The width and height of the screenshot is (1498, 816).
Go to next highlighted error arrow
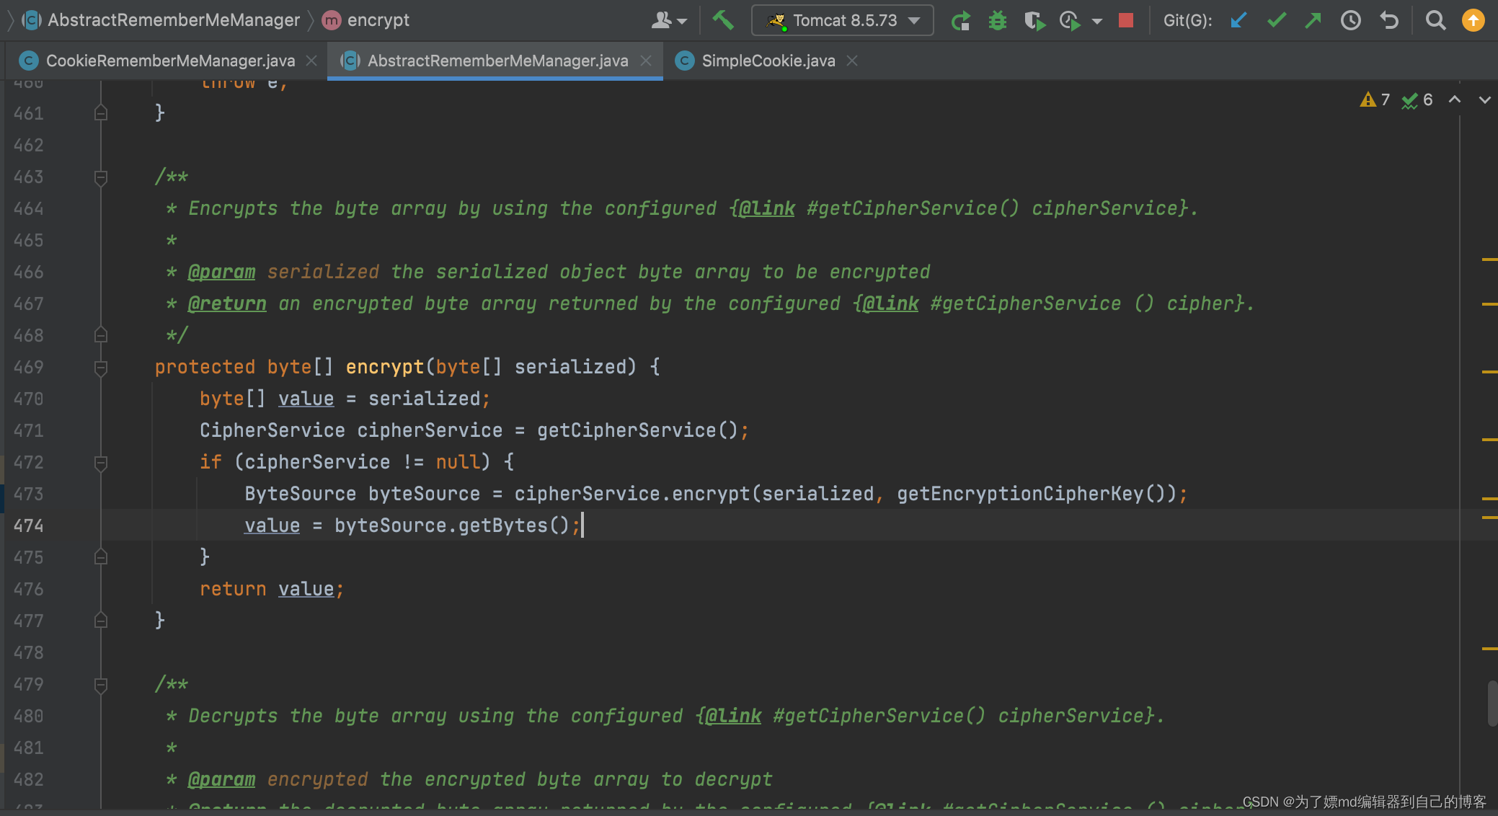(1484, 99)
